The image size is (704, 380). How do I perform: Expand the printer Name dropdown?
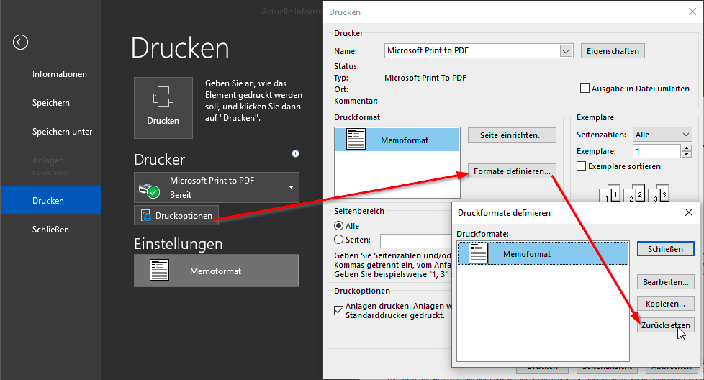566,51
